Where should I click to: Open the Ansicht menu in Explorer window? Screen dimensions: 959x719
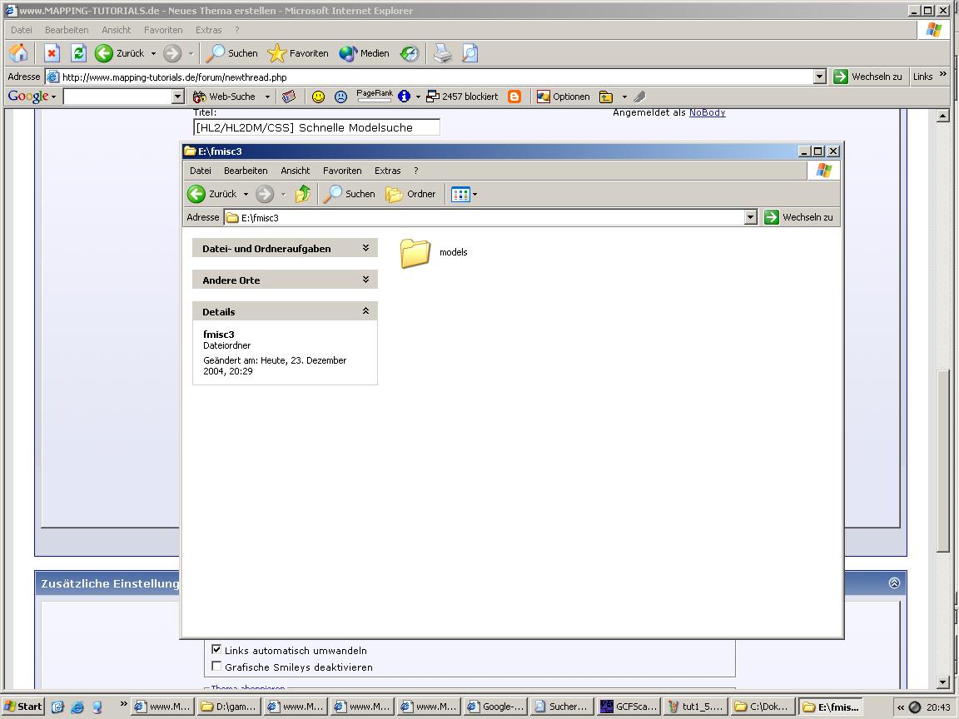tap(295, 171)
